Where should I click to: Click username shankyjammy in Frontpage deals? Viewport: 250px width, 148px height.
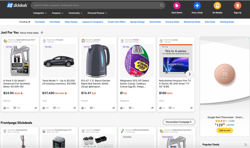pyautogui.click(x=21, y=130)
